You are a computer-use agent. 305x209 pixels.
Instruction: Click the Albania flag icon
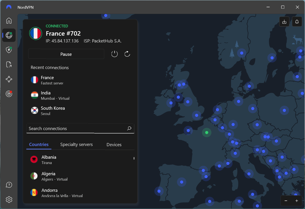coord(34,159)
